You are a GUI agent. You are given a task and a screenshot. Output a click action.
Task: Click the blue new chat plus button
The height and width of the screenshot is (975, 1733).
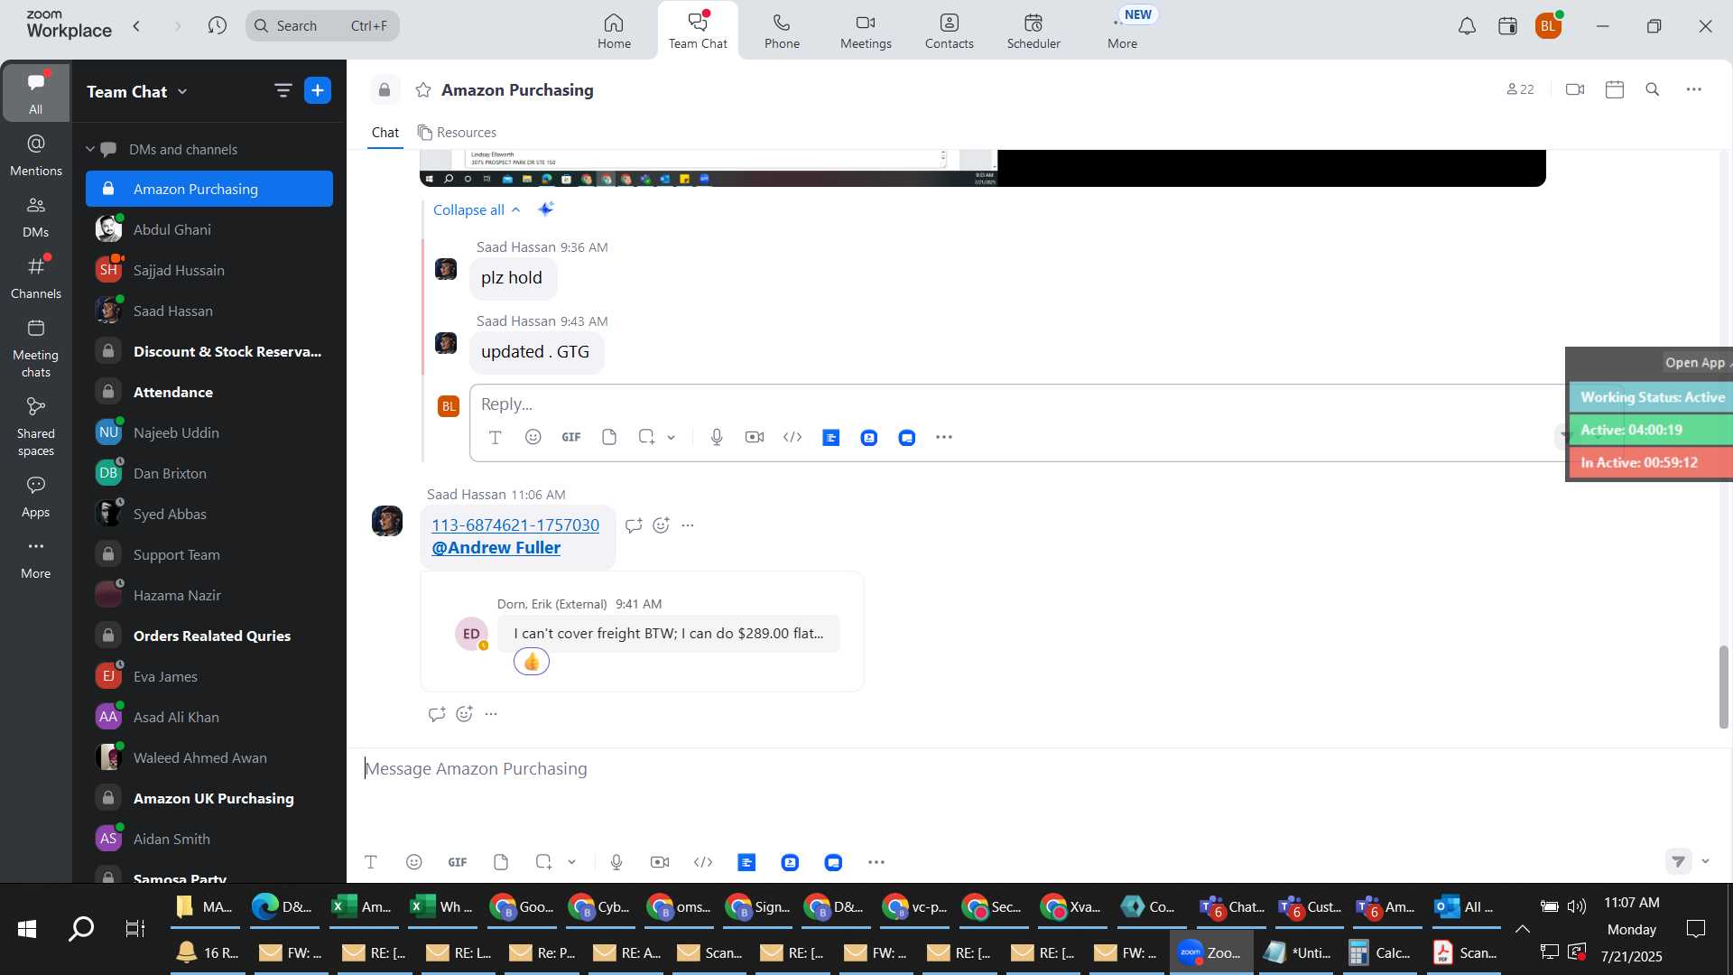tap(318, 90)
